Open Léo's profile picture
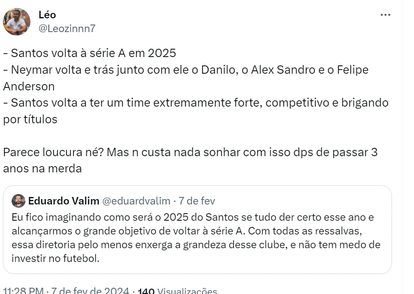This screenshot has width=414, height=294. click(x=17, y=21)
